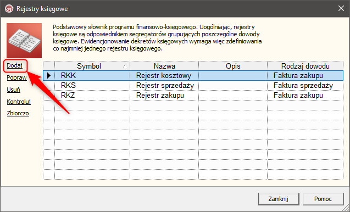Select the Usuń link

[x=13, y=90]
